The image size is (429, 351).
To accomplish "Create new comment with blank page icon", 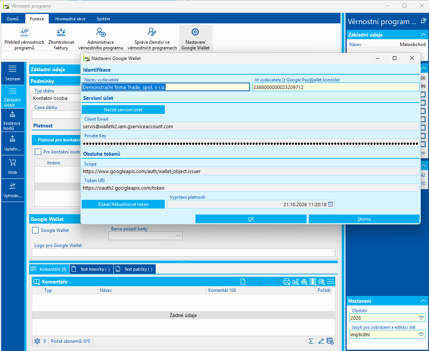I will tap(243, 282).
